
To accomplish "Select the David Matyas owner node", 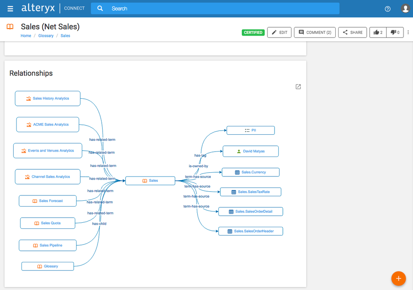I will (251, 151).
